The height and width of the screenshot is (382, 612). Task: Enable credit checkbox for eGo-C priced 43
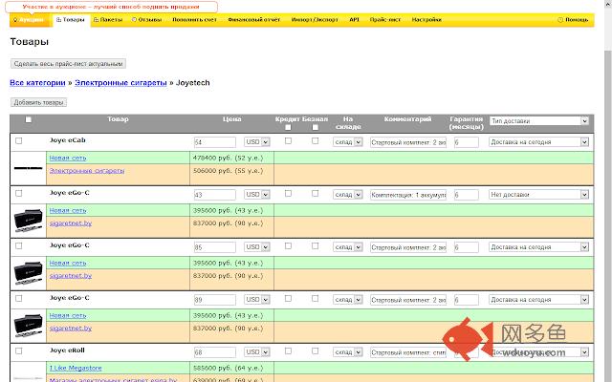coord(288,193)
